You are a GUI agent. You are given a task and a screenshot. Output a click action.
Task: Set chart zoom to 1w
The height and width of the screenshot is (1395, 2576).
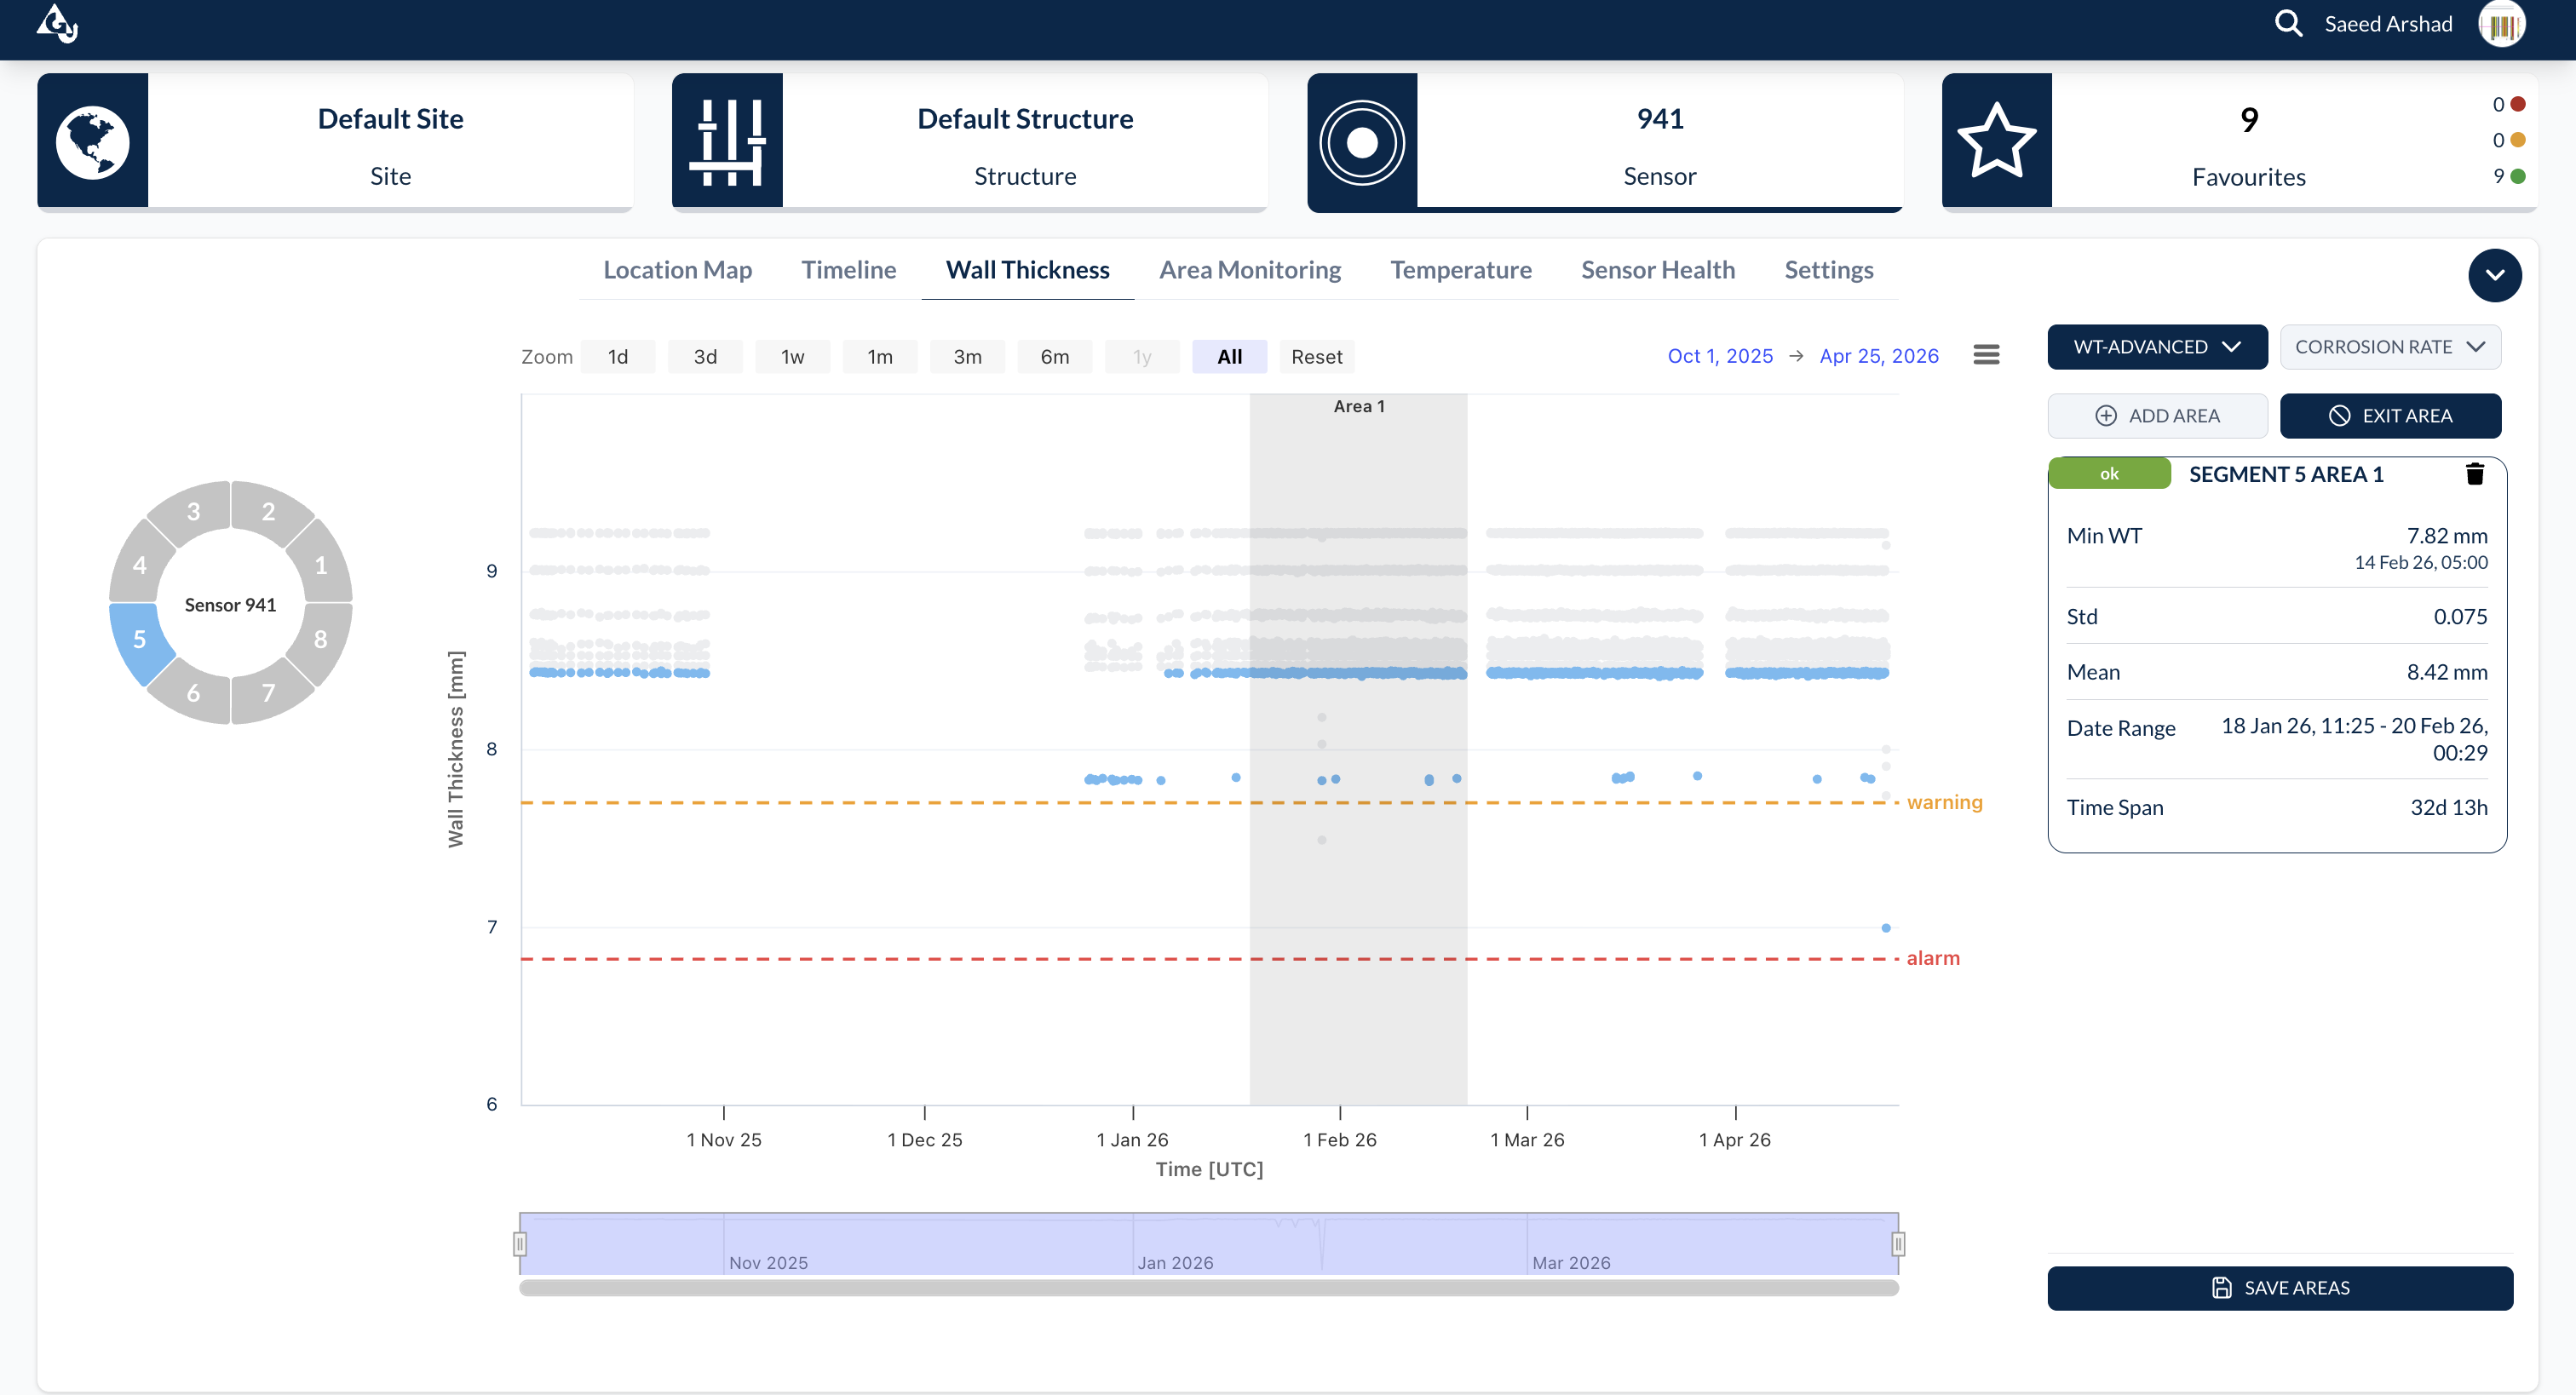(x=792, y=357)
